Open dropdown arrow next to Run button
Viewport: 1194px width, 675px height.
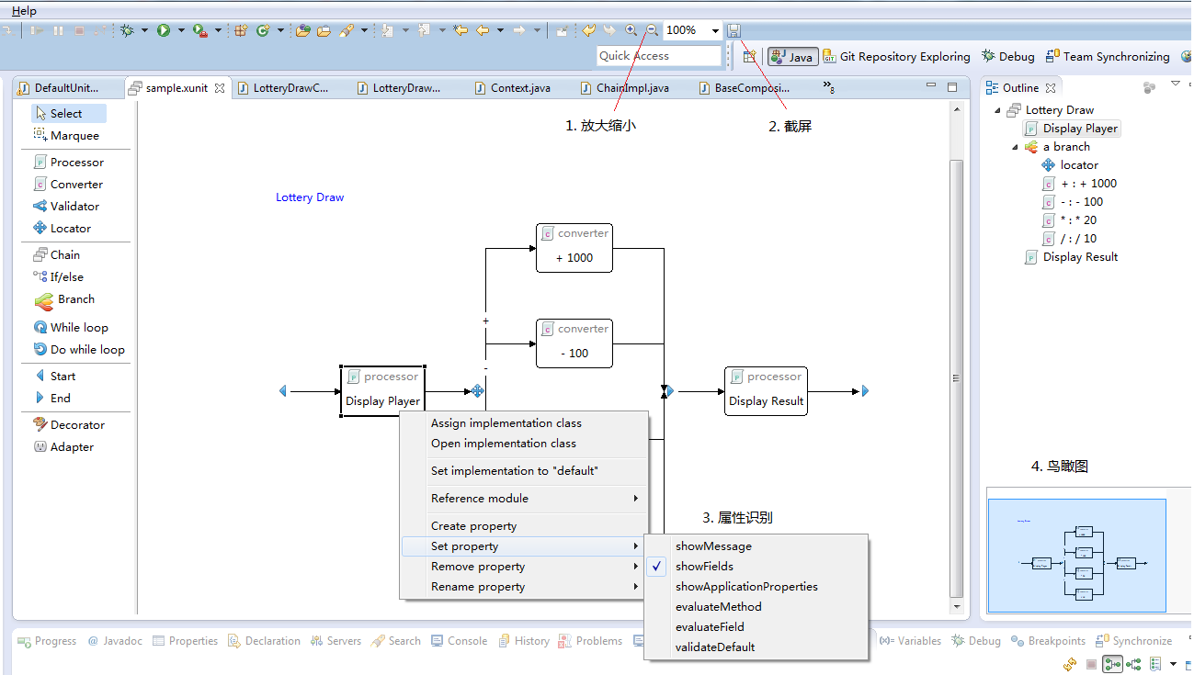click(x=181, y=30)
